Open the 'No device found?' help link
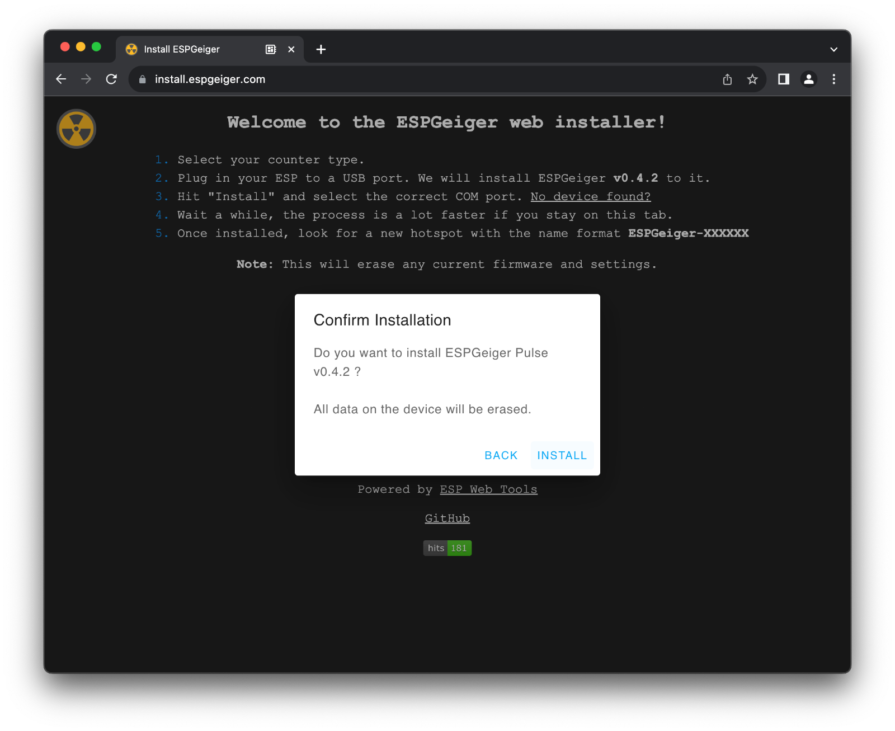This screenshot has height=731, width=895. [591, 196]
